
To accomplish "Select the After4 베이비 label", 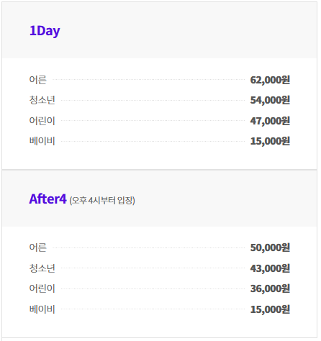I will pos(42,309).
